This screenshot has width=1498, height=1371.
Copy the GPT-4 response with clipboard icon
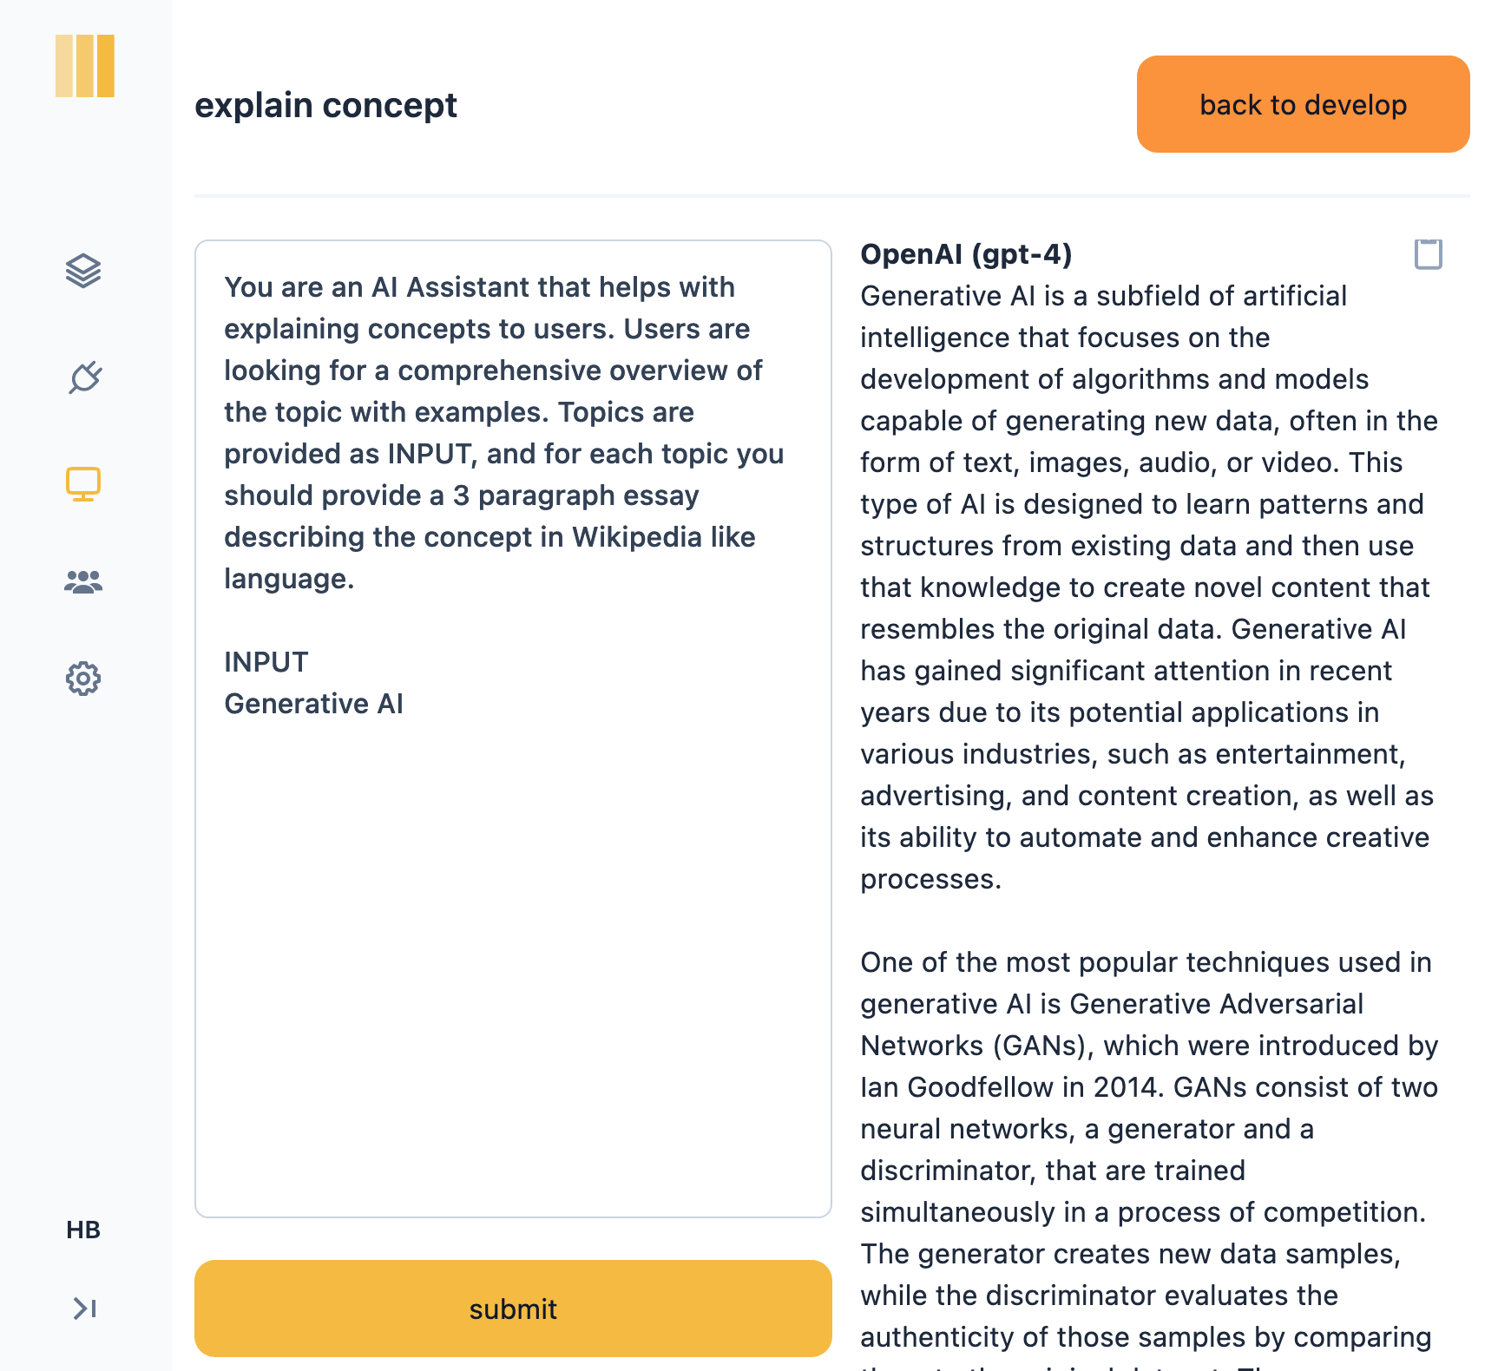(1428, 254)
